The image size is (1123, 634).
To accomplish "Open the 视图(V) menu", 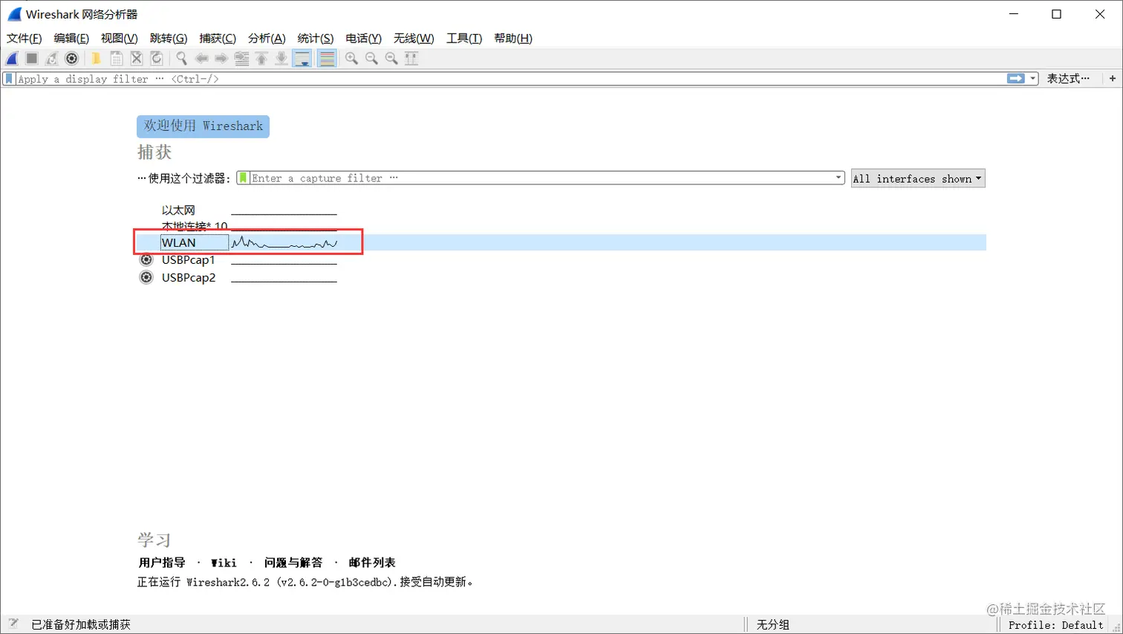I will (120, 39).
